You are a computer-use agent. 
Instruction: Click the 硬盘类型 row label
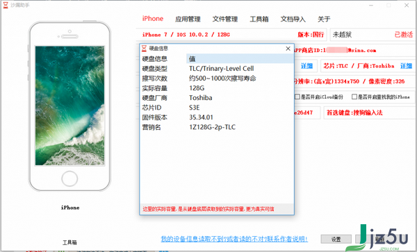point(154,69)
